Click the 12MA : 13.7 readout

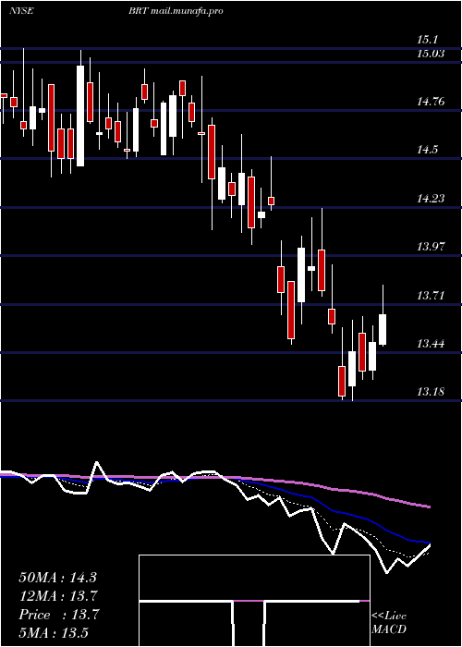pyautogui.click(x=57, y=596)
